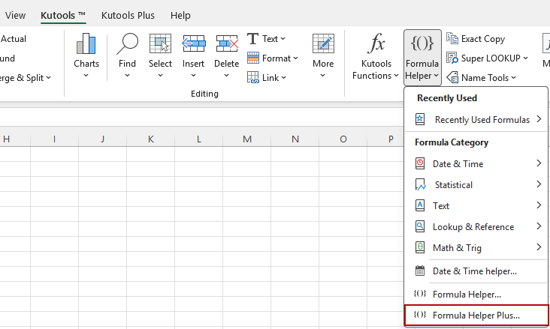Open the Find dropdown chevron
550x329 pixels.
point(127,75)
